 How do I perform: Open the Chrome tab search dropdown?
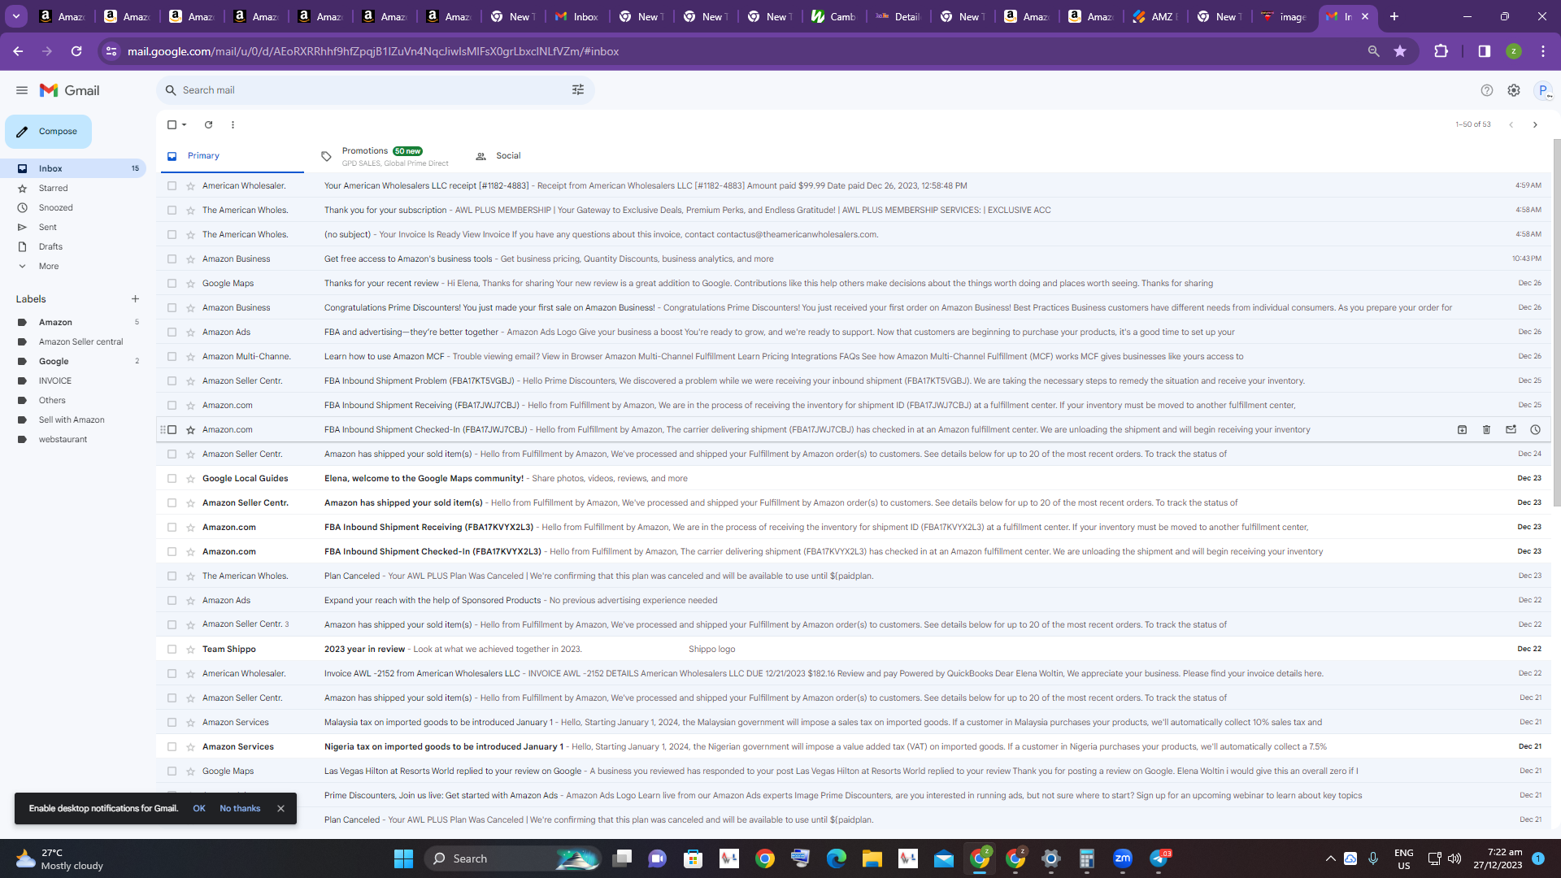[x=15, y=16]
